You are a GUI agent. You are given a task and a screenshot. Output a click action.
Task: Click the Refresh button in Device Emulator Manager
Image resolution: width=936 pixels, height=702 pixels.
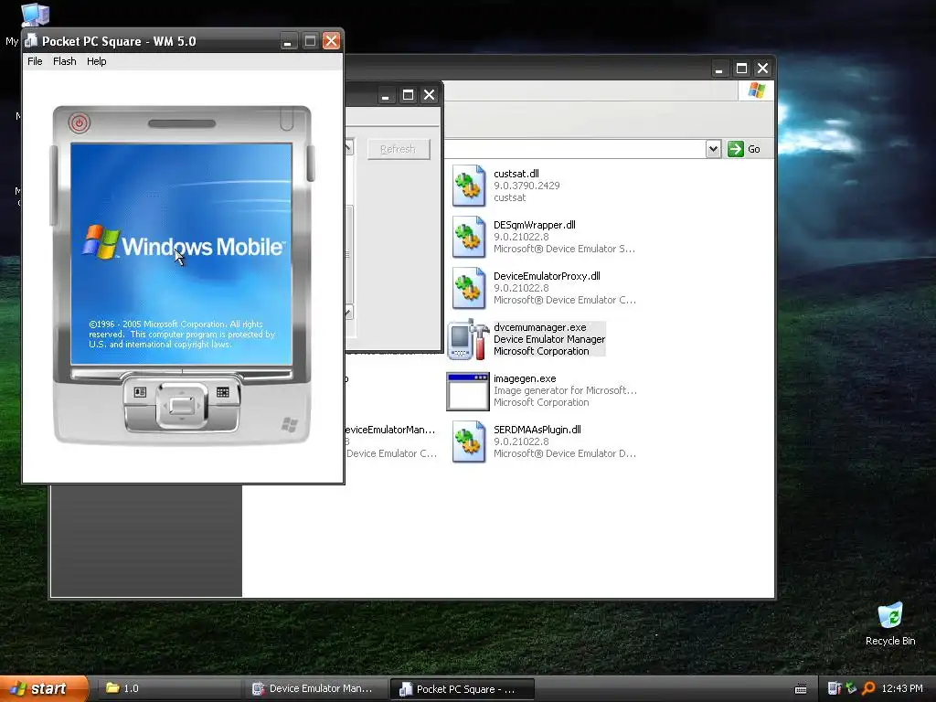(399, 149)
